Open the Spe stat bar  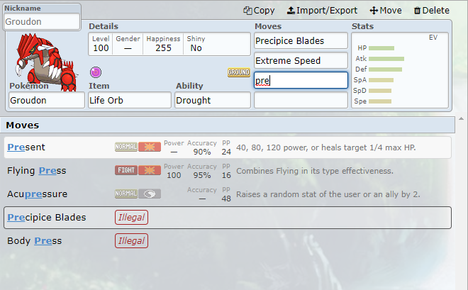380,101
